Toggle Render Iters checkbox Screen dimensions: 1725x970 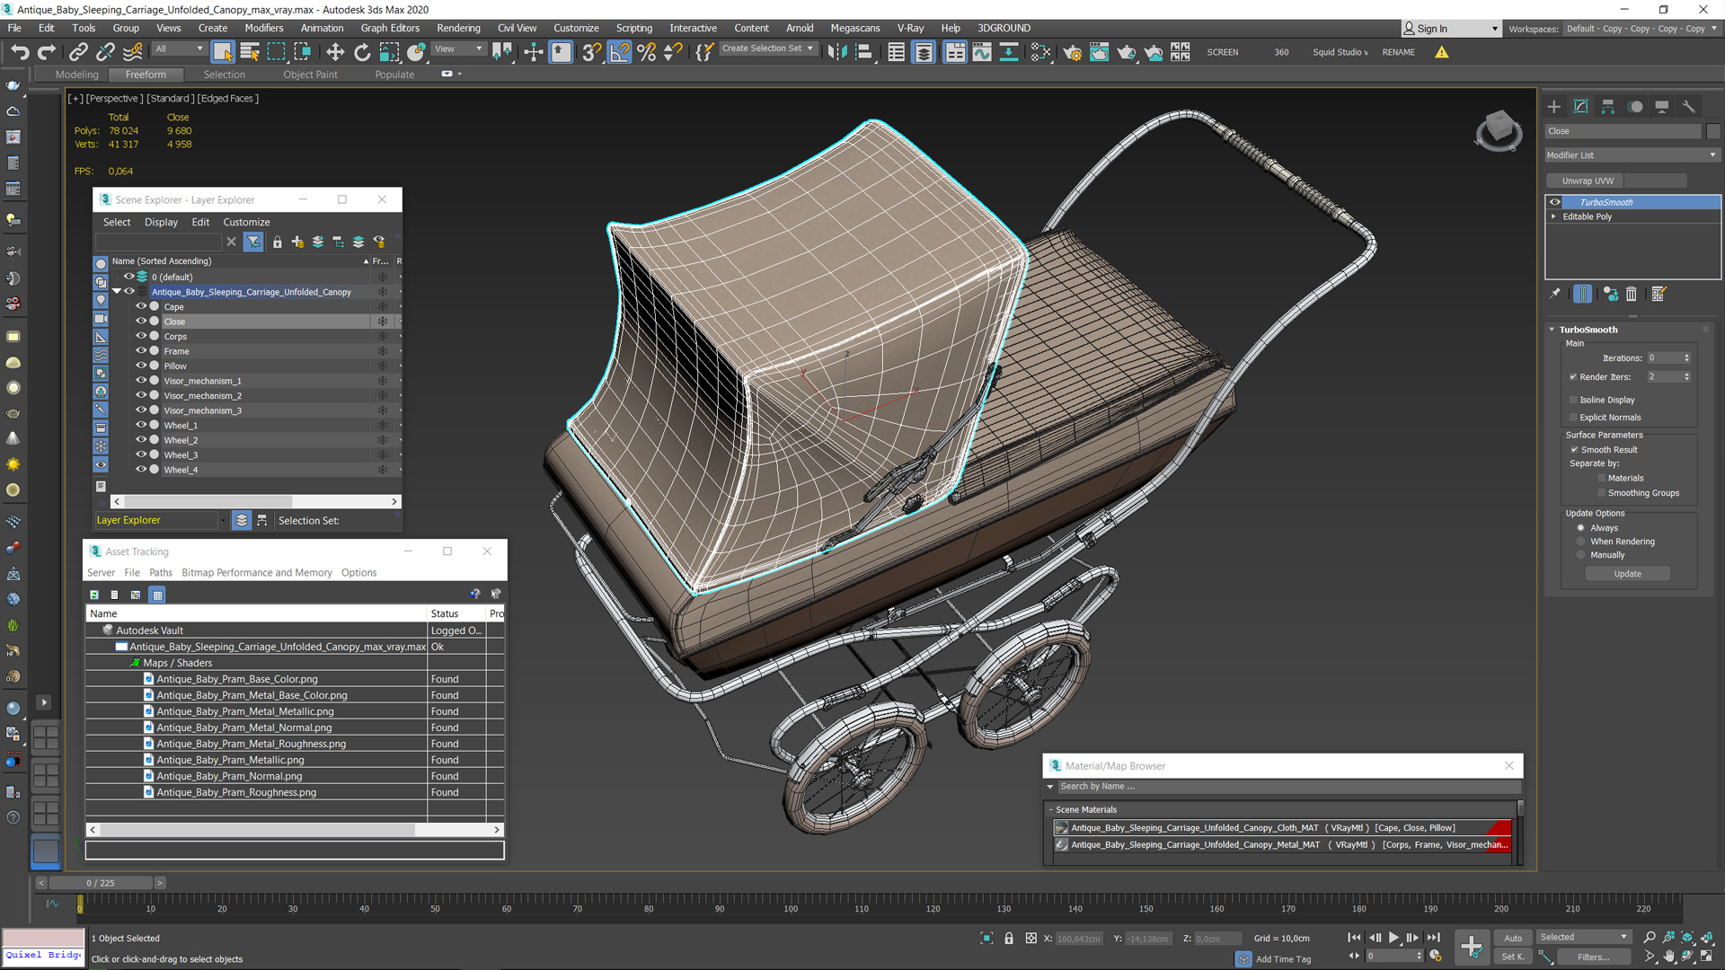coord(1573,377)
